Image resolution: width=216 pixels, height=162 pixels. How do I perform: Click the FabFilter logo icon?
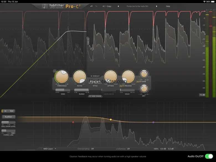[x=45, y=6]
